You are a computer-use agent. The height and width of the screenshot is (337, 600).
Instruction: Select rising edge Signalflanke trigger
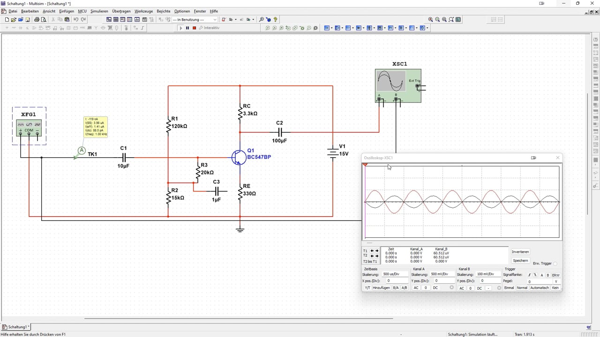(530, 275)
